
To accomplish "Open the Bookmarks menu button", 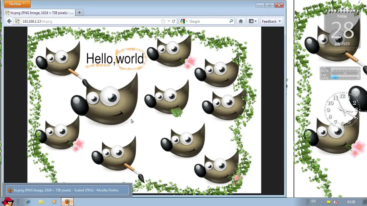I will [253, 21].
